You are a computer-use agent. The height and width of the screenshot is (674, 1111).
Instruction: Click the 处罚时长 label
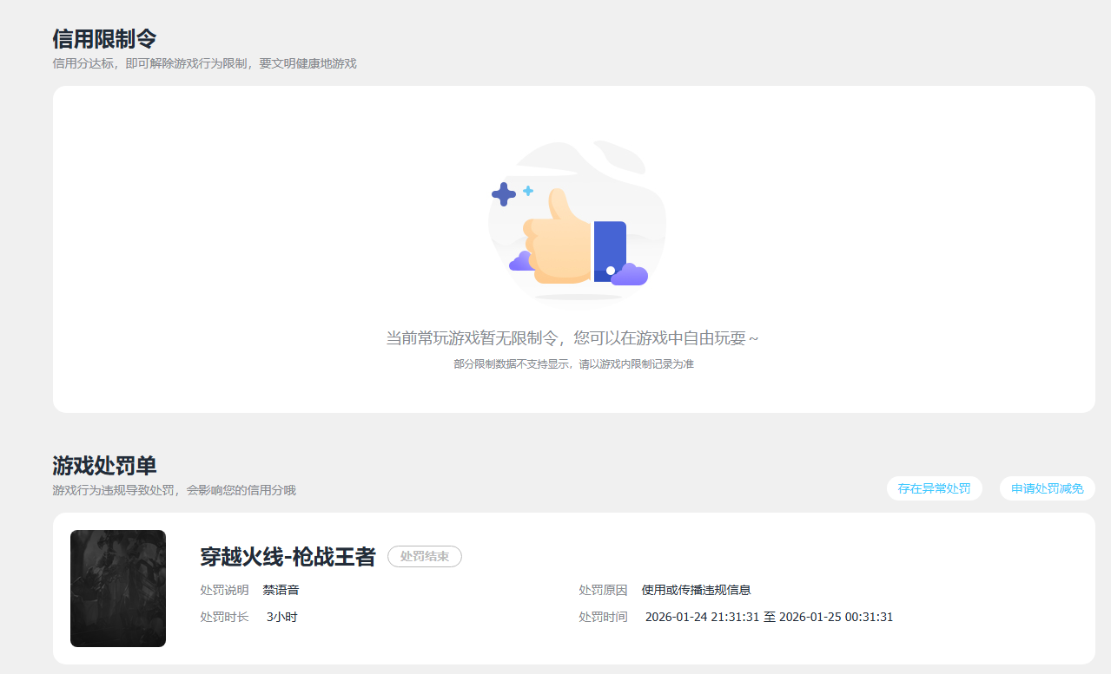click(x=224, y=617)
